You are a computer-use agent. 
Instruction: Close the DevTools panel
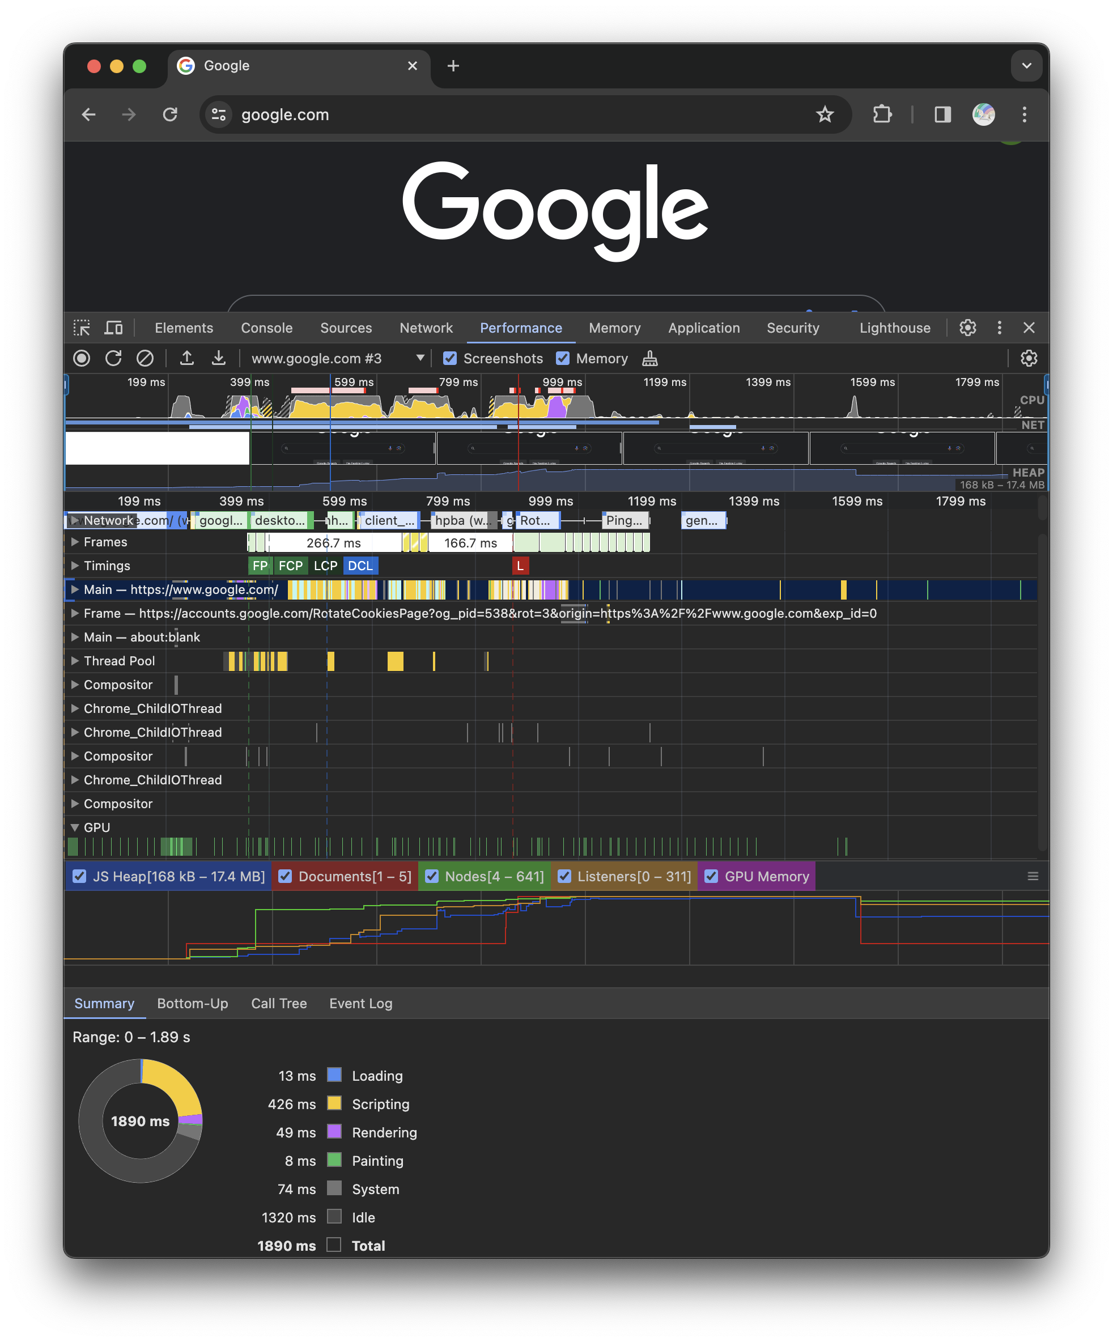[1029, 328]
